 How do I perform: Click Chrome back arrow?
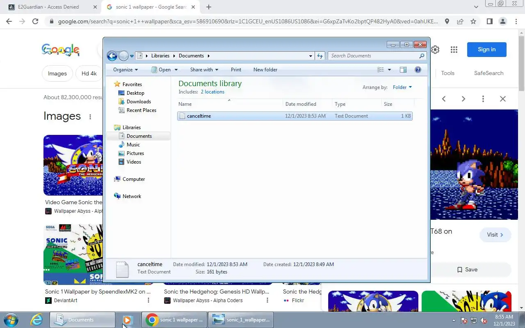[9, 21]
